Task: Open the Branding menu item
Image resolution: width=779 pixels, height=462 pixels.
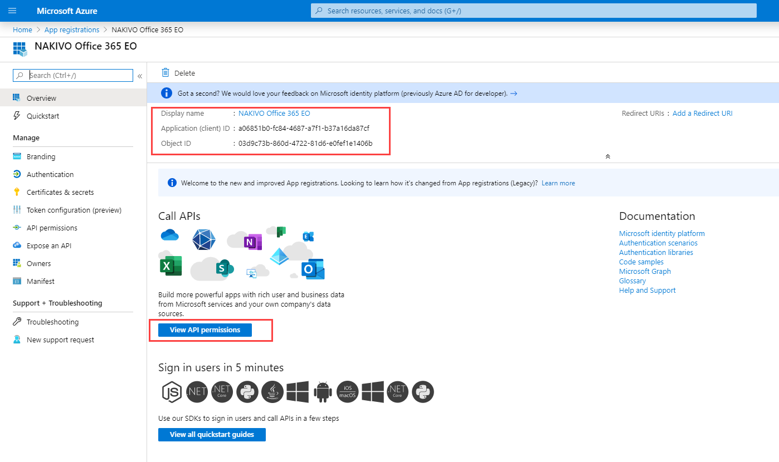Action: (x=41, y=156)
